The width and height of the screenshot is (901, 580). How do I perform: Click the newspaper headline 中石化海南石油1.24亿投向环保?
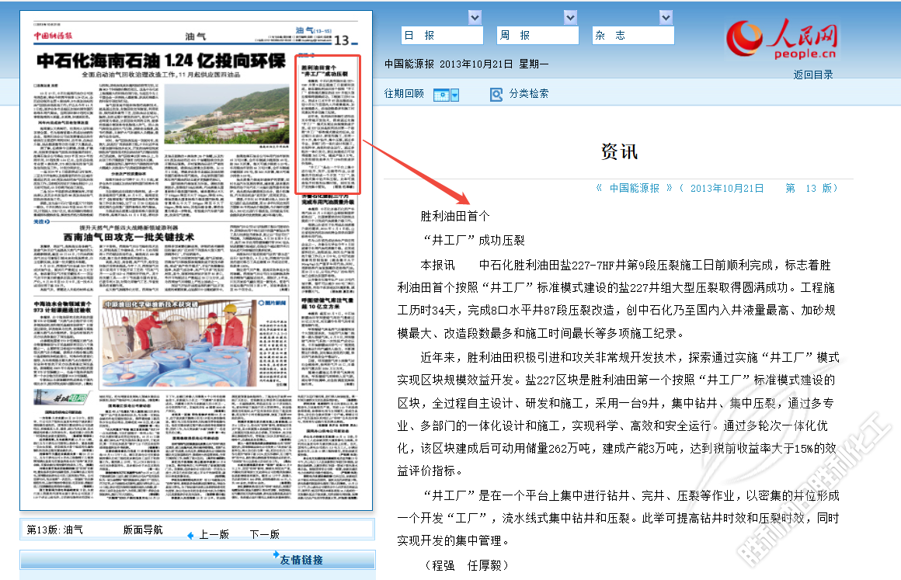[161, 61]
